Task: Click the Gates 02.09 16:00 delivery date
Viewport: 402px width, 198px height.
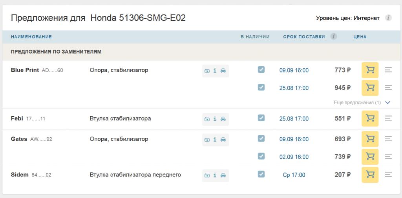Action: click(x=294, y=157)
